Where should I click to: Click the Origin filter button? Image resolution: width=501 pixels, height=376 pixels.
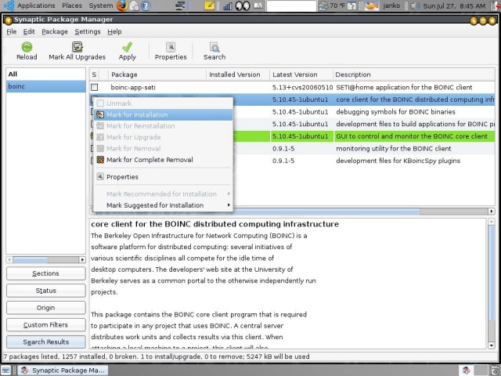45,308
